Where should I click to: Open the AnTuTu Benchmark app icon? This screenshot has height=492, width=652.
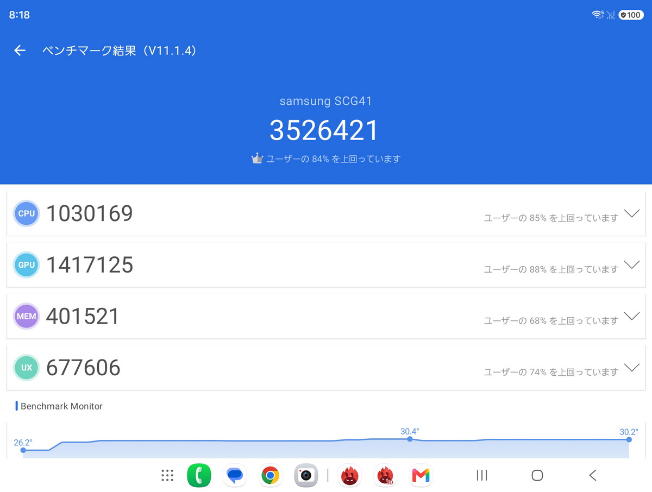coord(350,476)
